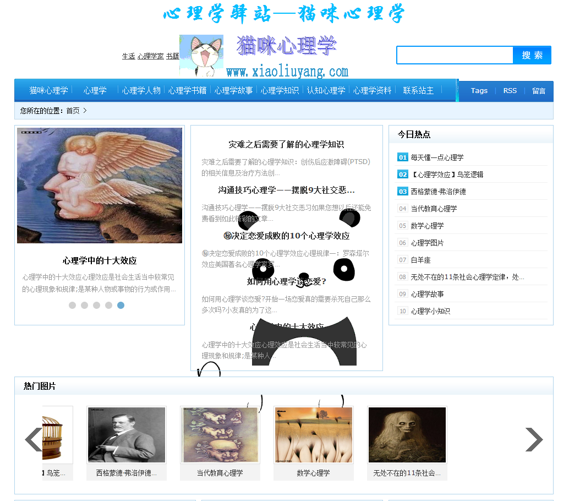Open 每天懂一点心理学 in 今日热点 list
The height and width of the screenshot is (501, 569).
(437, 157)
